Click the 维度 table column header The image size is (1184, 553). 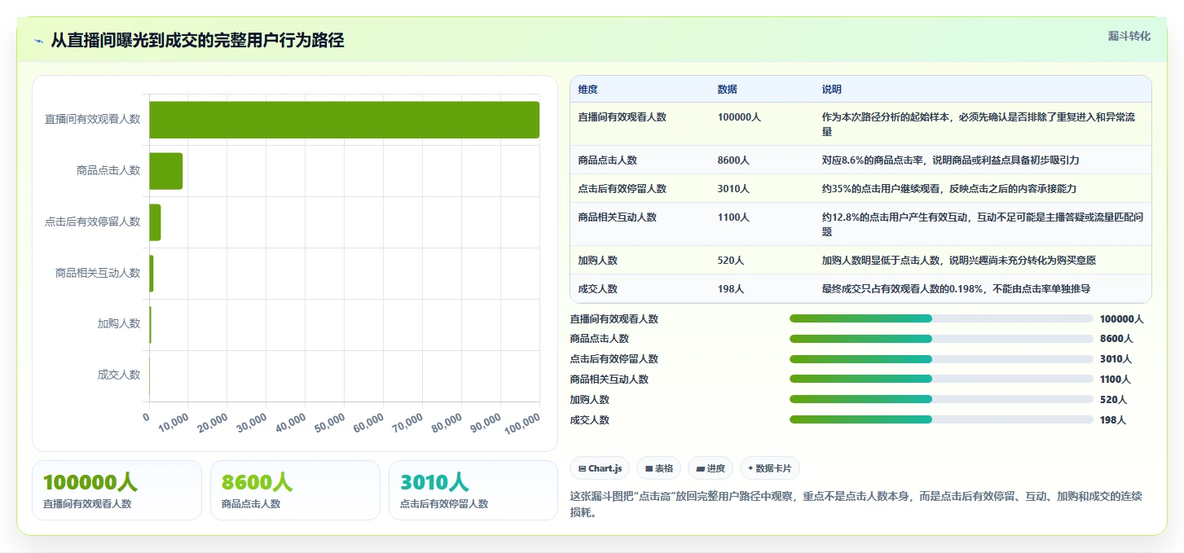tap(588, 90)
